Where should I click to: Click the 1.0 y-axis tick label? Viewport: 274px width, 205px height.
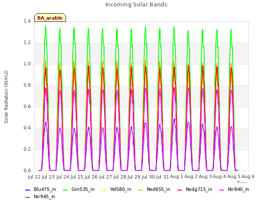[27, 64]
